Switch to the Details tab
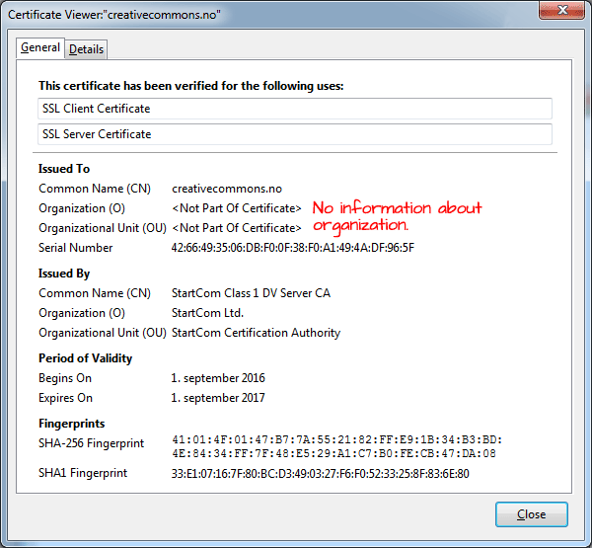The width and height of the screenshot is (592, 548). tap(87, 49)
